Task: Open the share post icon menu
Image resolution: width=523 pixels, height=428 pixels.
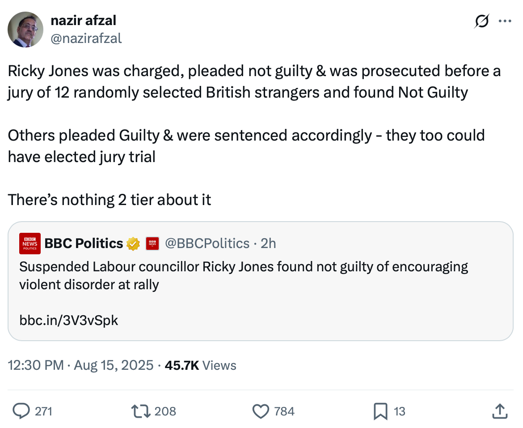Action: tap(499, 411)
